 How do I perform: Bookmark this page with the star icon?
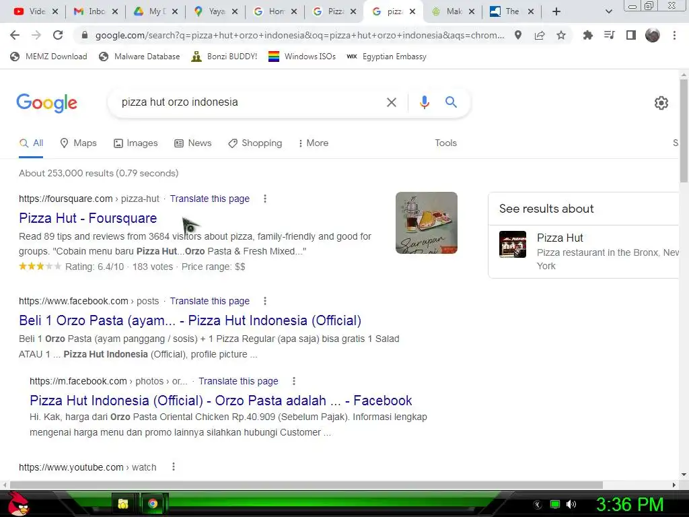(561, 35)
